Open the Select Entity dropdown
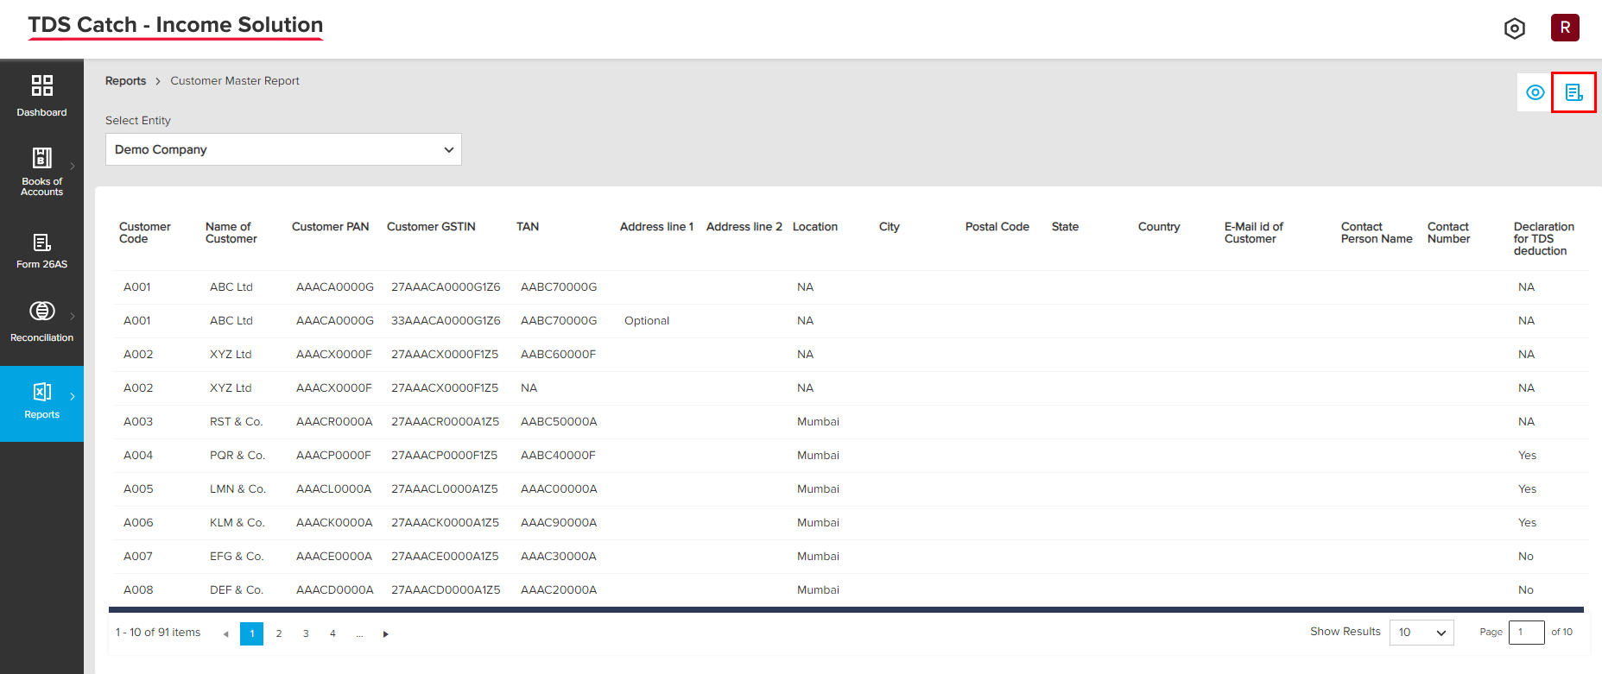1602x674 pixels. tap(283, 149)
